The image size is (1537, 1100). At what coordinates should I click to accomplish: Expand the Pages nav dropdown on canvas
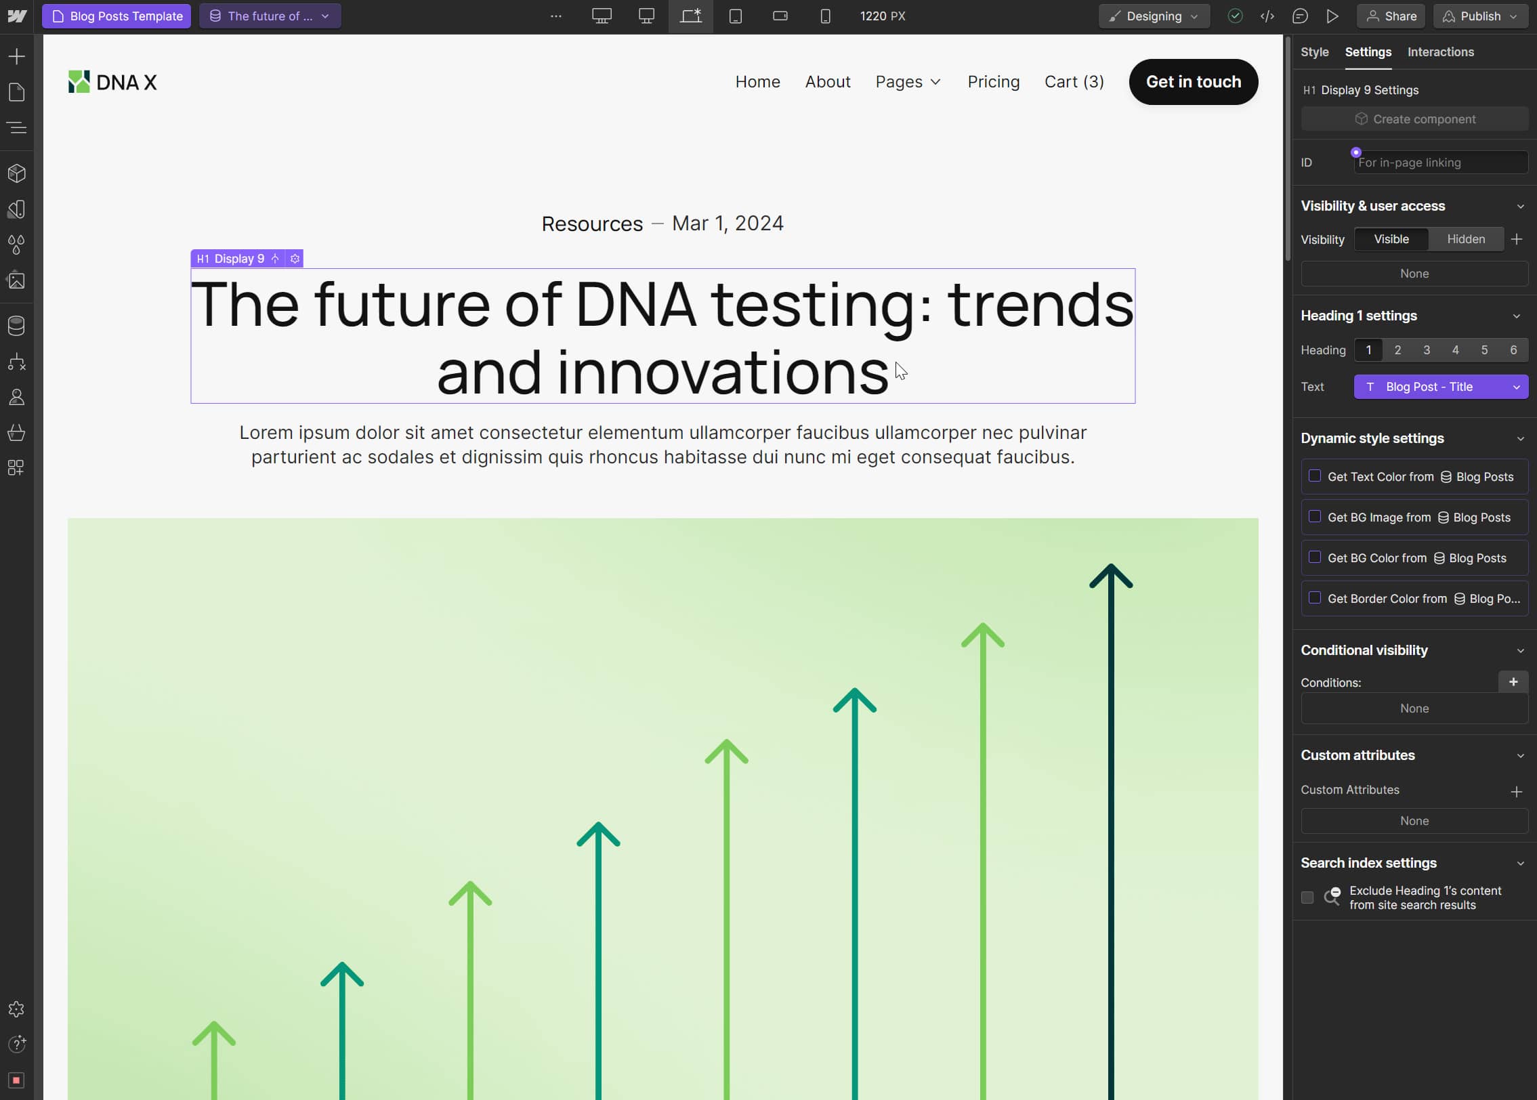(908, 82)
